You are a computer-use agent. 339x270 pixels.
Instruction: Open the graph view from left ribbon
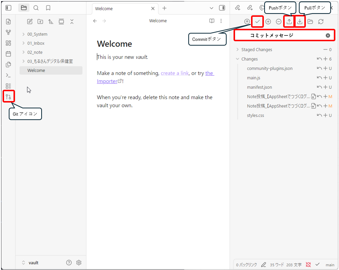pos(8,32)
